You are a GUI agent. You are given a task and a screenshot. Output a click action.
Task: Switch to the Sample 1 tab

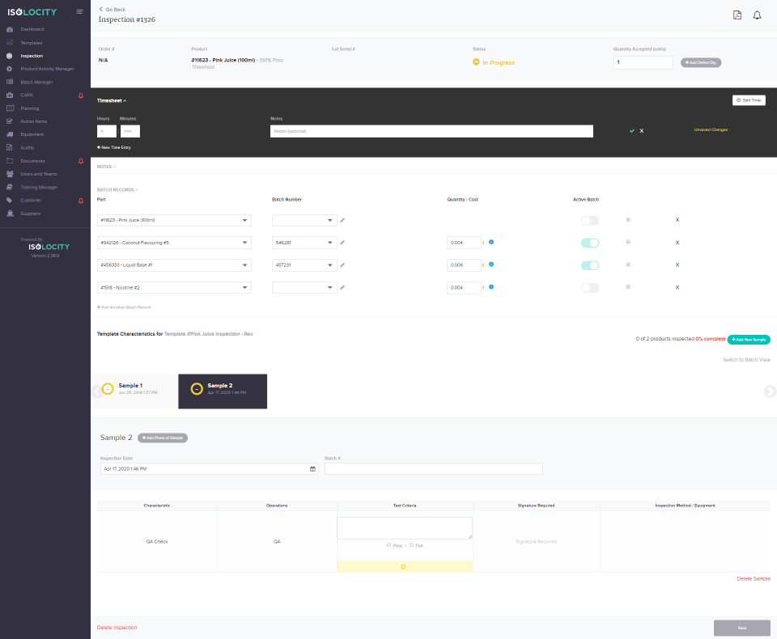[x=134, y=391]
